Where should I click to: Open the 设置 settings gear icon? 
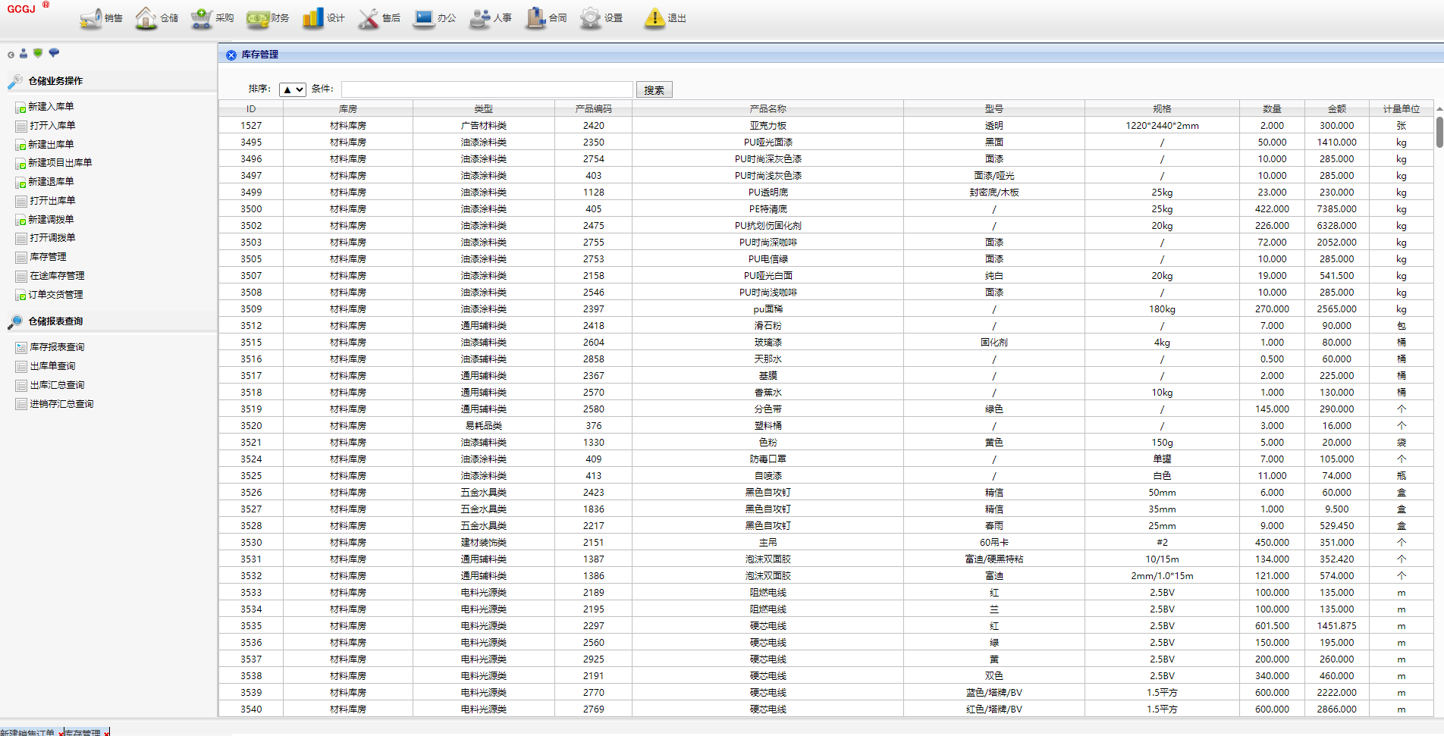point(590,18)
